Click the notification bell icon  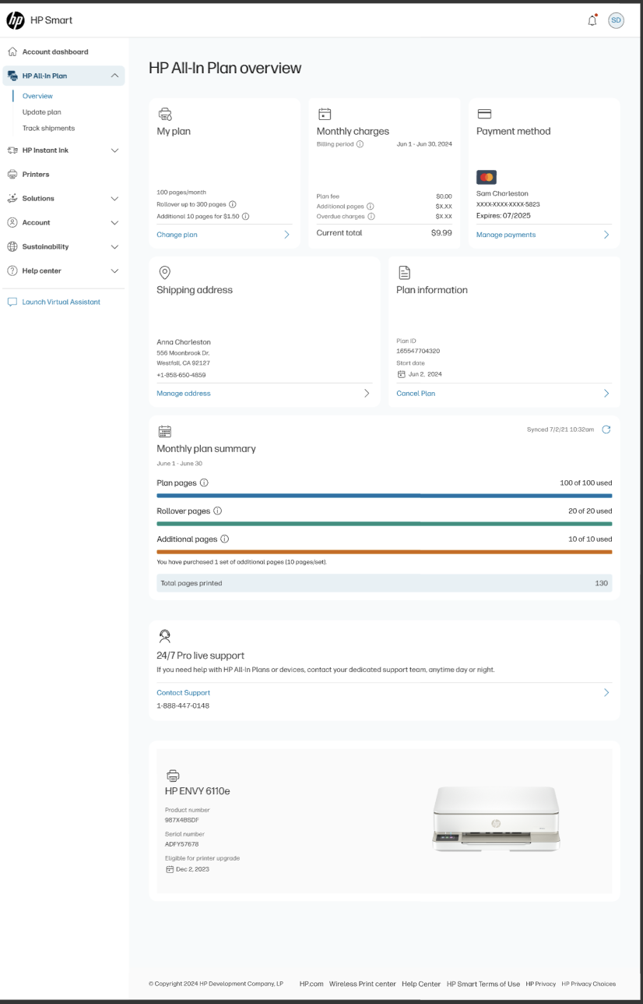(592, 20)
